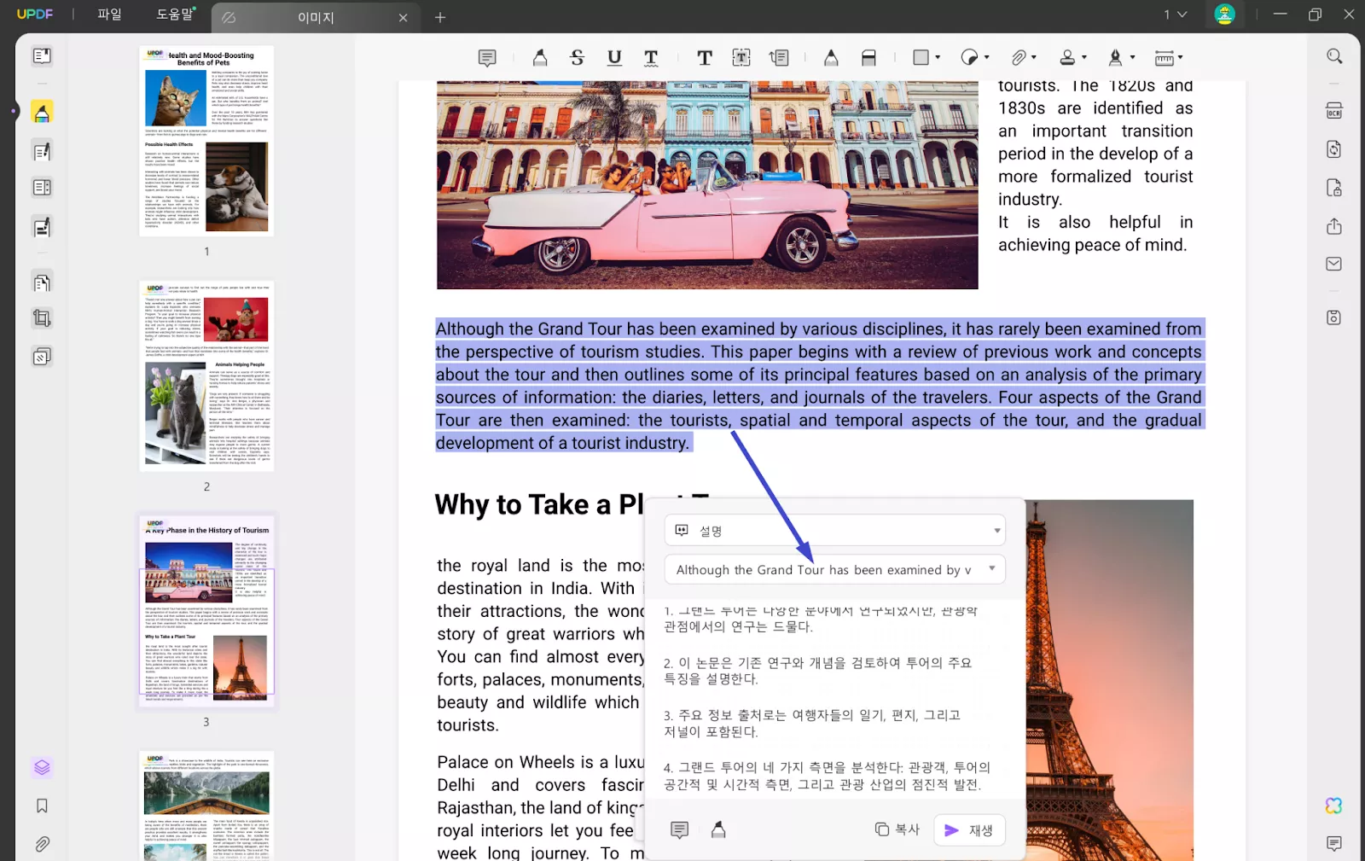Switch to edit PDF mode in left sidebar
Image resolution: width=1365 pixels, height=861 pixels.
pos(42,152)
